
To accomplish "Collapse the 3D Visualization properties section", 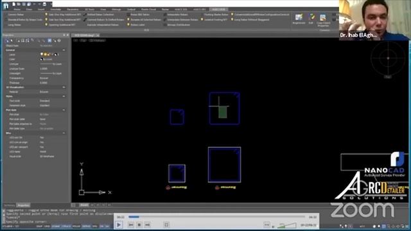I will click(x=64, y=87).
